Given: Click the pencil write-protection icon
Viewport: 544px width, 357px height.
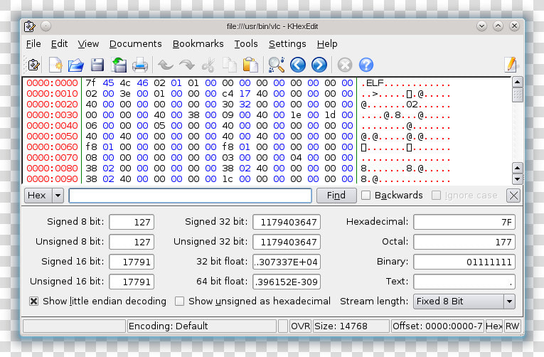Looking at the screenshot, I should pos(511,65).
